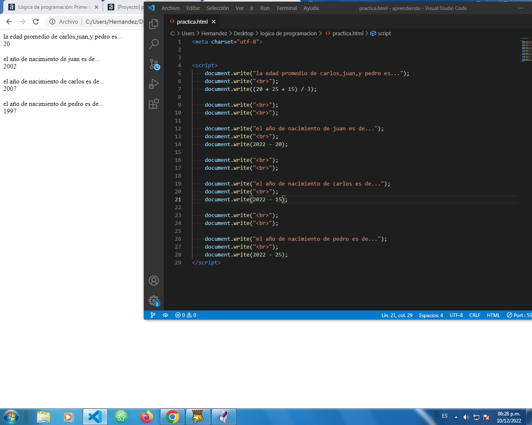Open the Explorer view in VS Code
The image size is (532, 425).
[154, 24]
